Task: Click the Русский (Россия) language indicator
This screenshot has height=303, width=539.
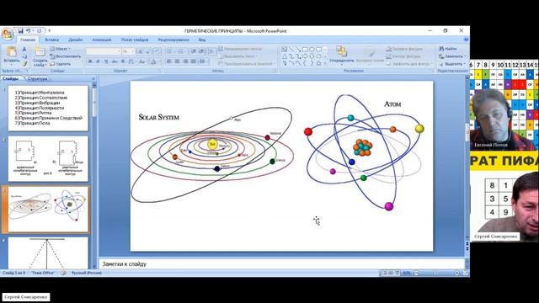Action: (x=87, y=273)
